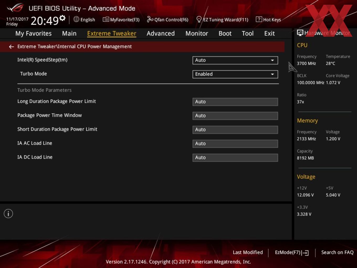357x268 pixels.
Task: Select IA AC Load Line label
Action: coord(35,143)
